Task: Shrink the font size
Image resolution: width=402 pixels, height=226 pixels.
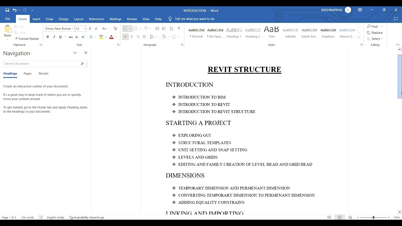Action: click(x=96, y=29)
